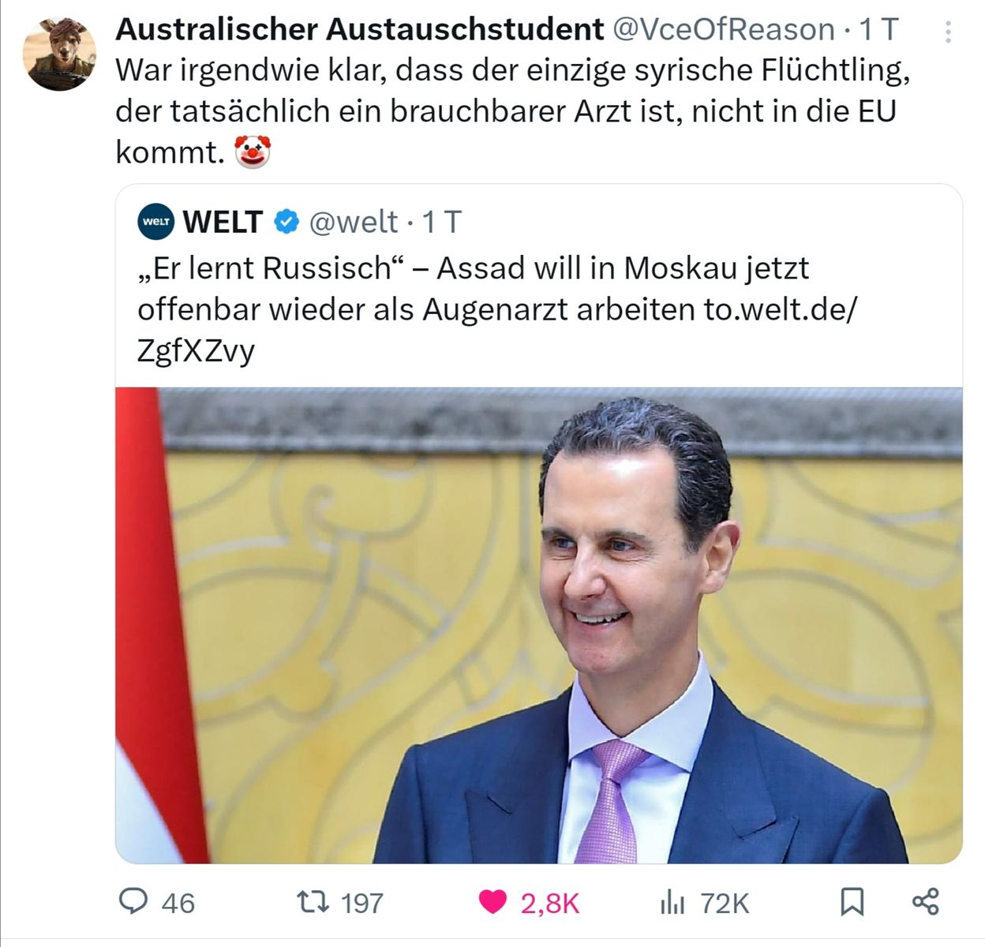Open the kangaroo profile avatar
The height and width of the screenshot is (947, 985).
click(59, 54)
